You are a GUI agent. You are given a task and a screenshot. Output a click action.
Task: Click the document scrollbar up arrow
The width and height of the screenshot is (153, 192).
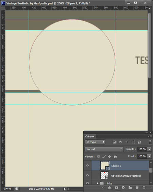pos(150,8)
